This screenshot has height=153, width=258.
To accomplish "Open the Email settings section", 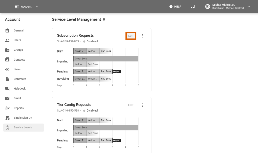I will tap(17, 98).
